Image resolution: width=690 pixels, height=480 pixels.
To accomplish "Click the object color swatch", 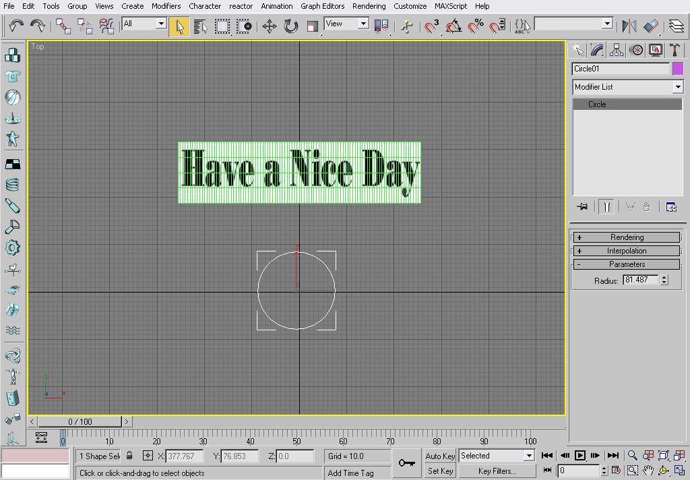I will point(678,69).
